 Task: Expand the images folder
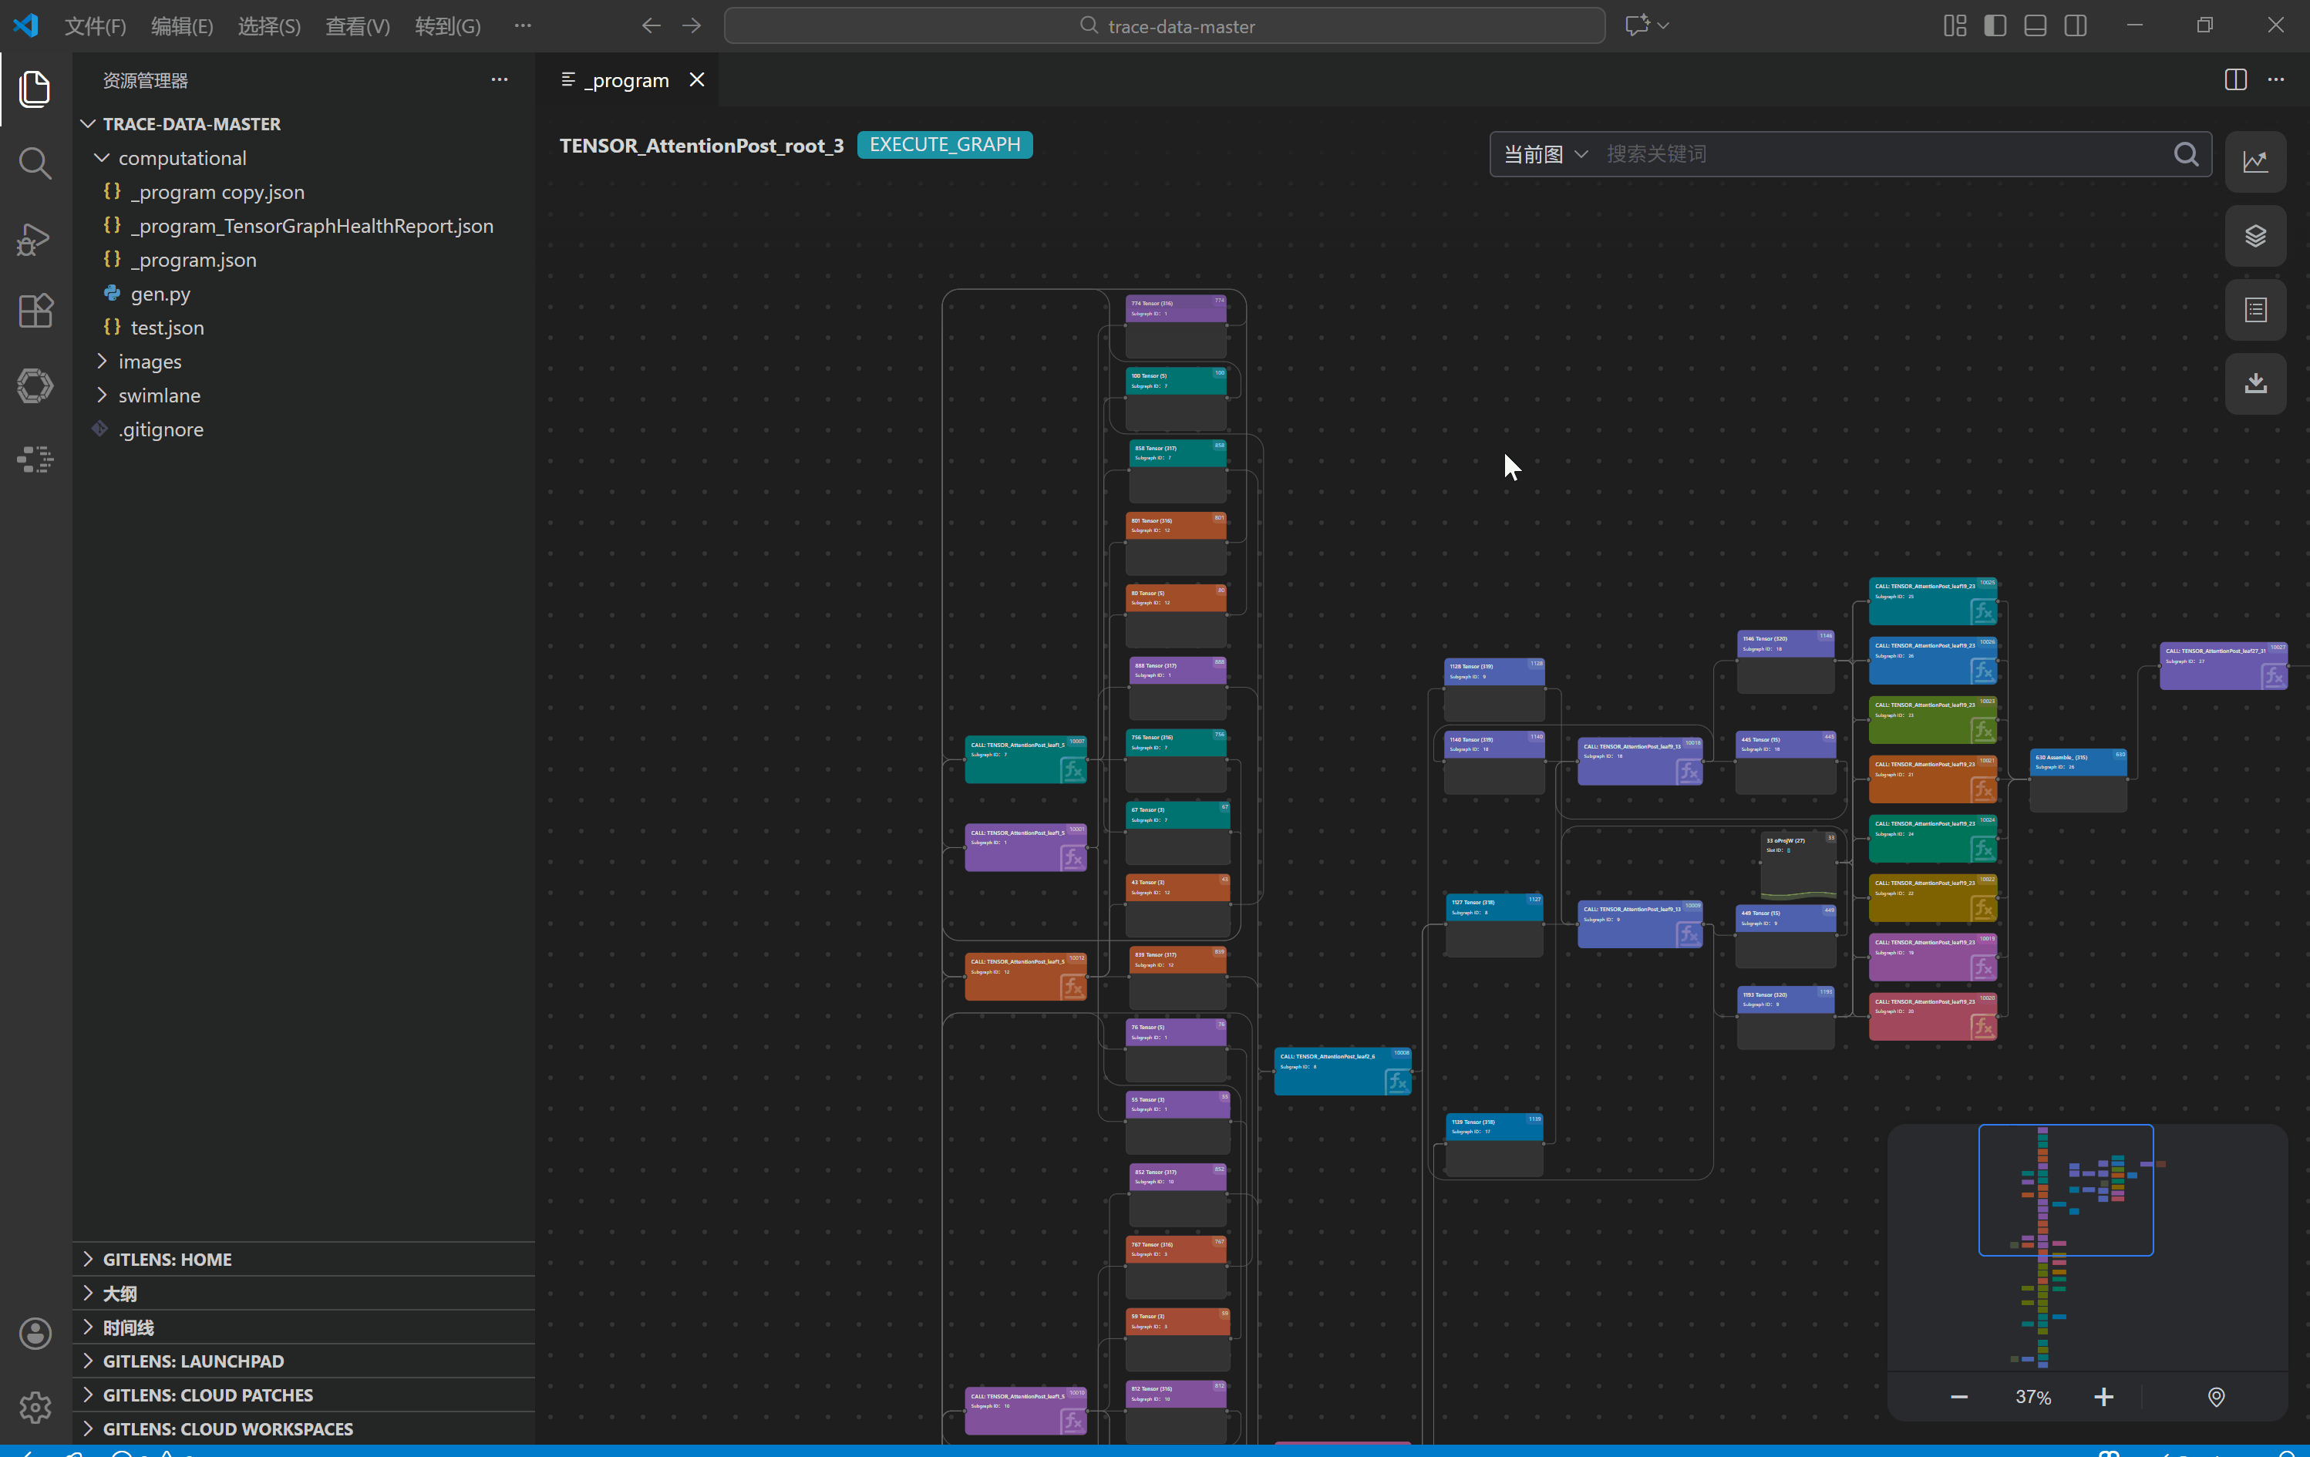point(150,362)
